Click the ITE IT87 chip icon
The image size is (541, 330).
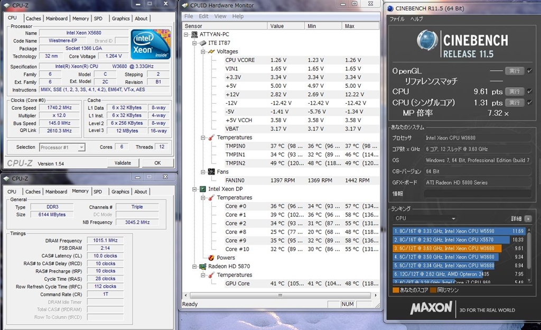coord(202,43)
